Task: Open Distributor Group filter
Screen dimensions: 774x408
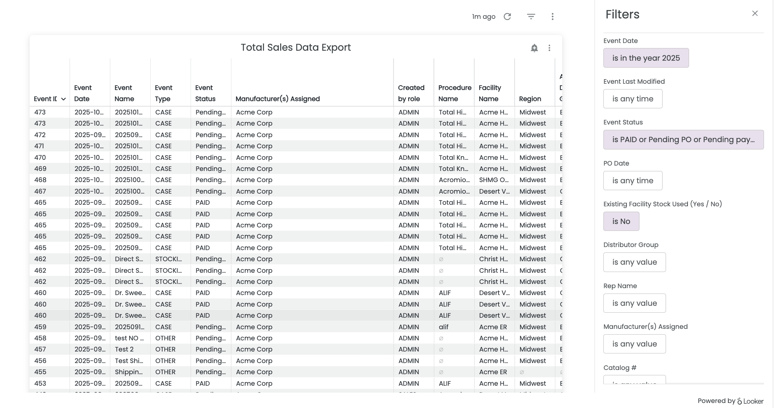Action: click(x=634, y=262)
